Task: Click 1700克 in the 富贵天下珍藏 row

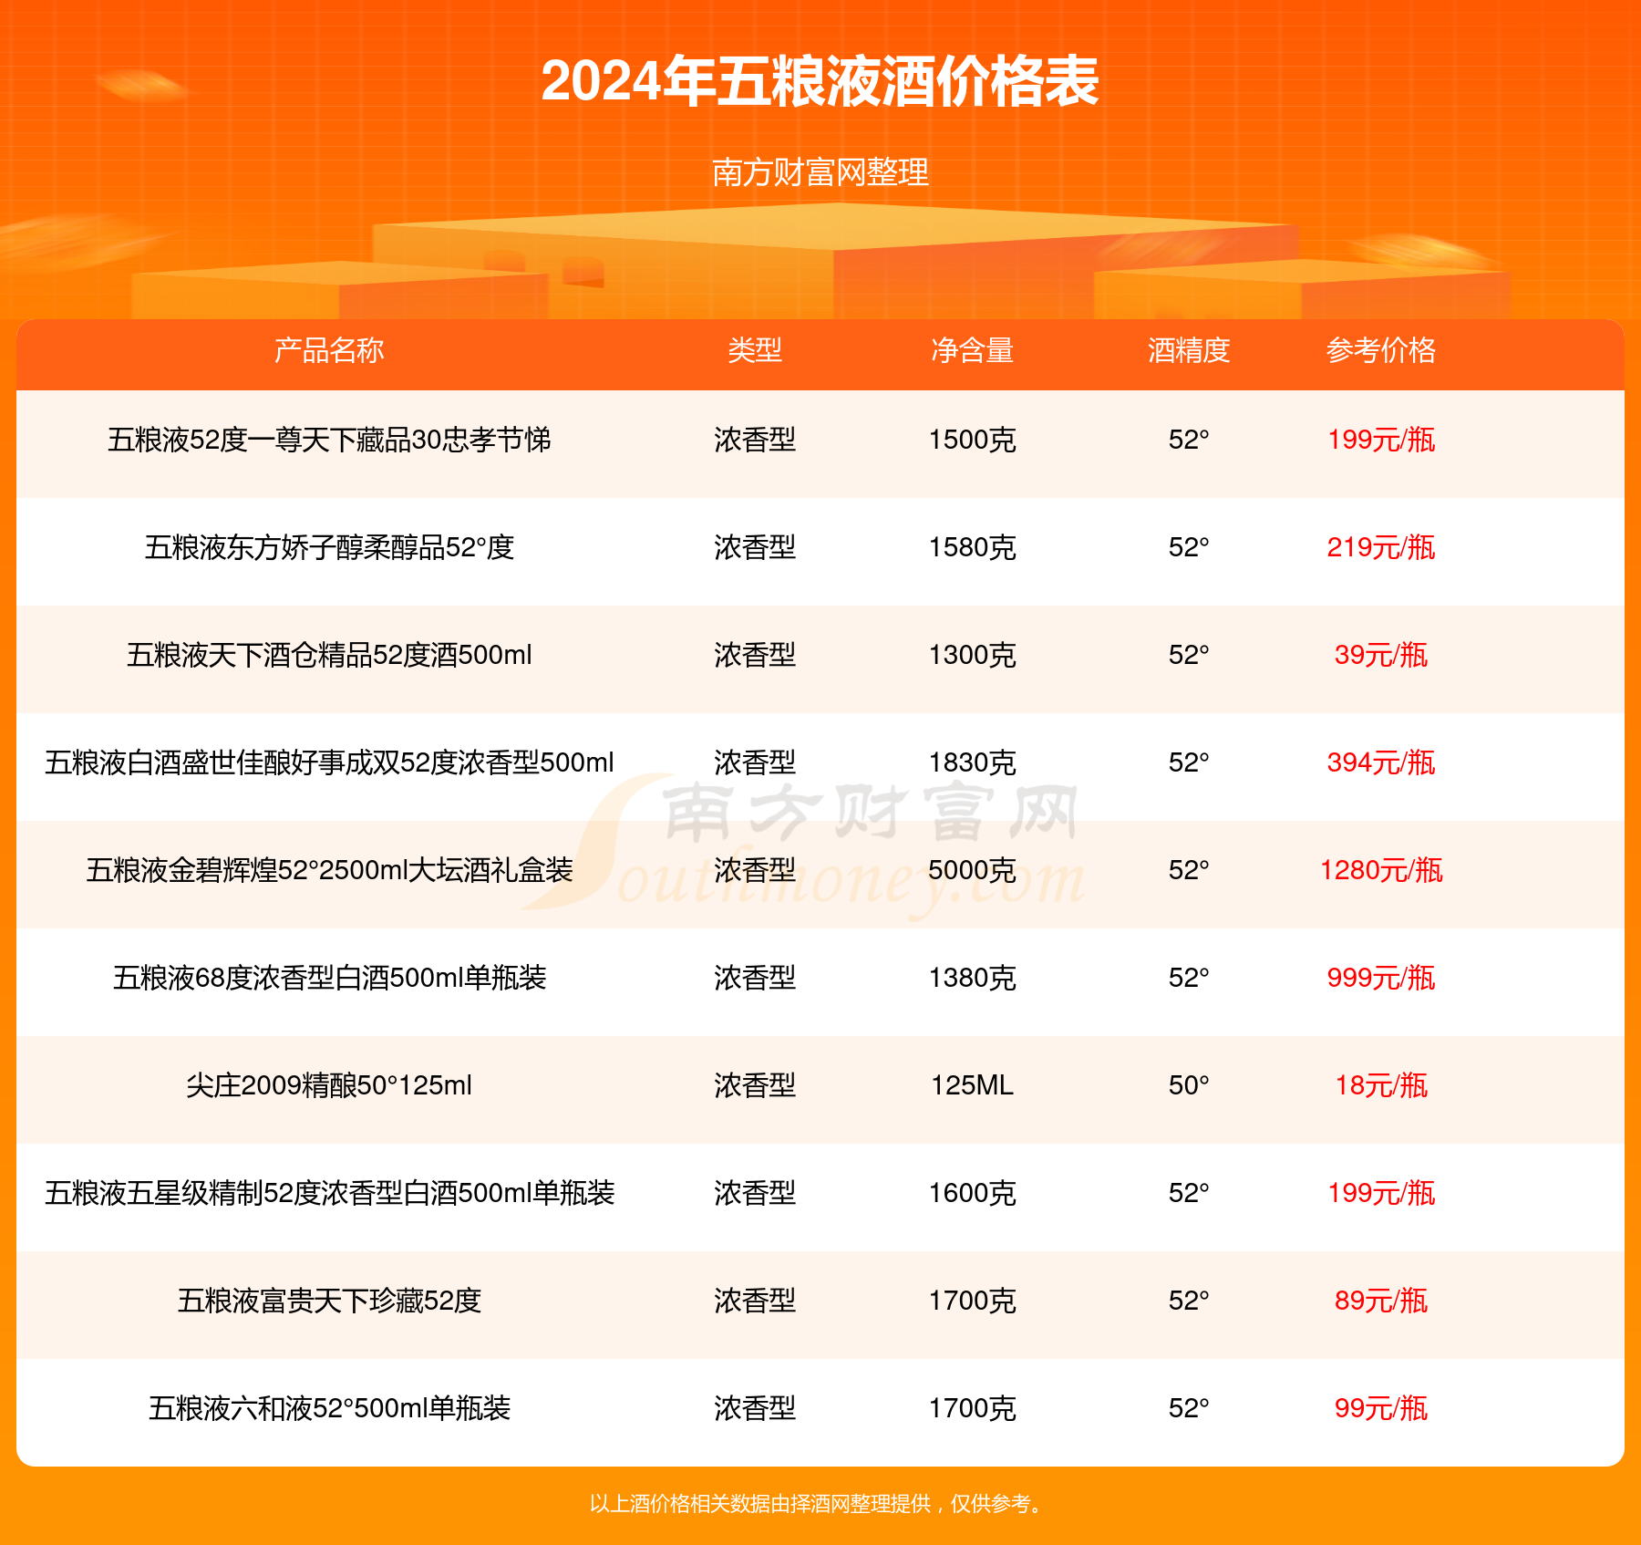Action: (972, 1301)
